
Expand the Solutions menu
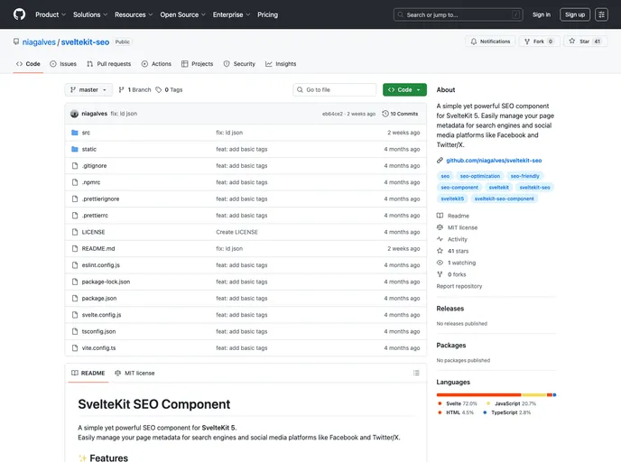90,14
